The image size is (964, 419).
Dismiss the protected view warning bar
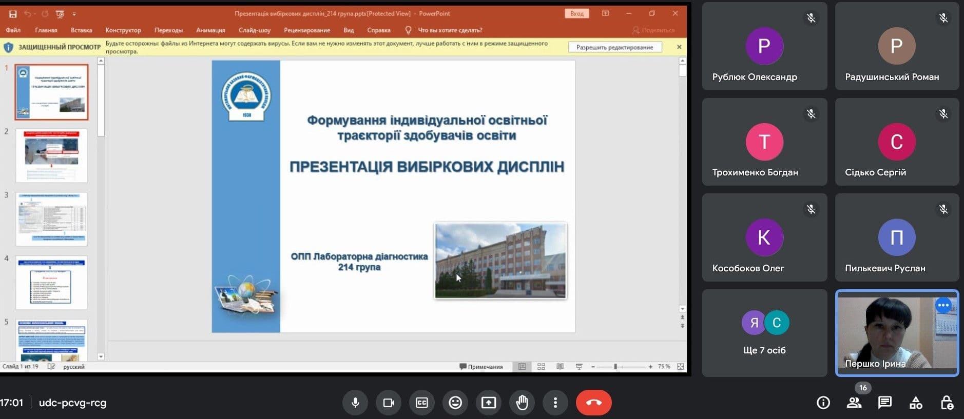(x=679, y=47)
